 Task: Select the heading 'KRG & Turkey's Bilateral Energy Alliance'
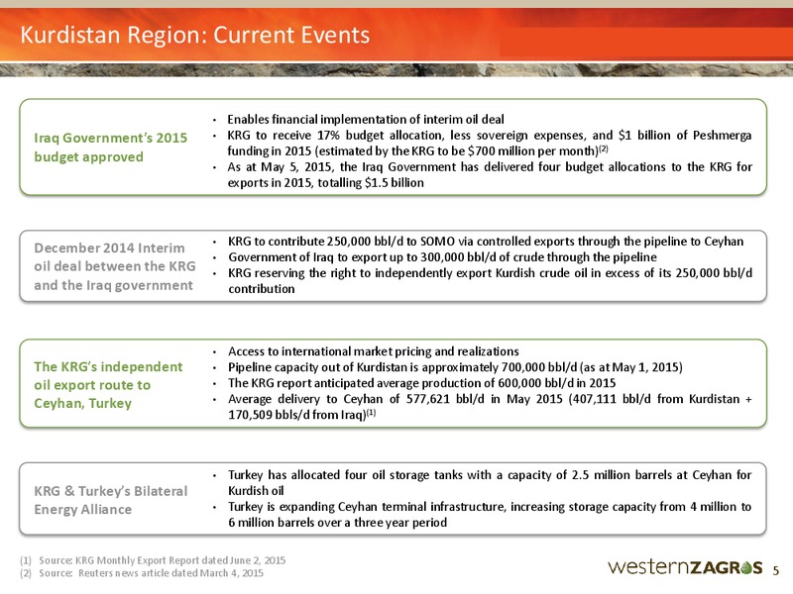[110, 500]
